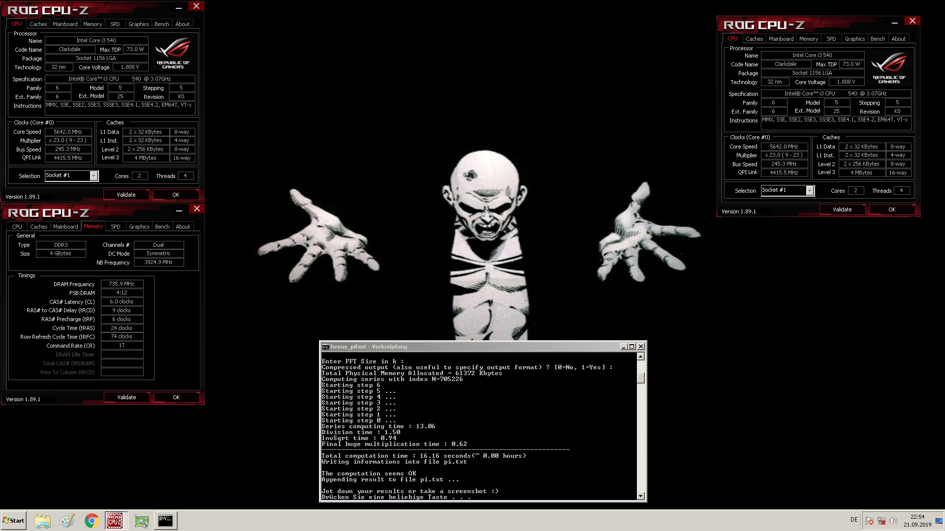Open About tab in the Memory CPU-Z window
Image resolution: width=945 pixels, height=531 pixels.
pos(183,227)
